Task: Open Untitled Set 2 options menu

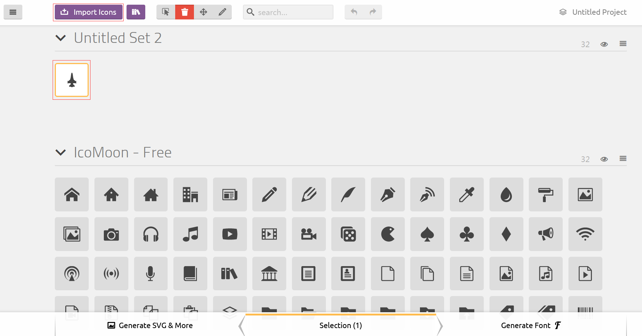Action: point(623,44)
